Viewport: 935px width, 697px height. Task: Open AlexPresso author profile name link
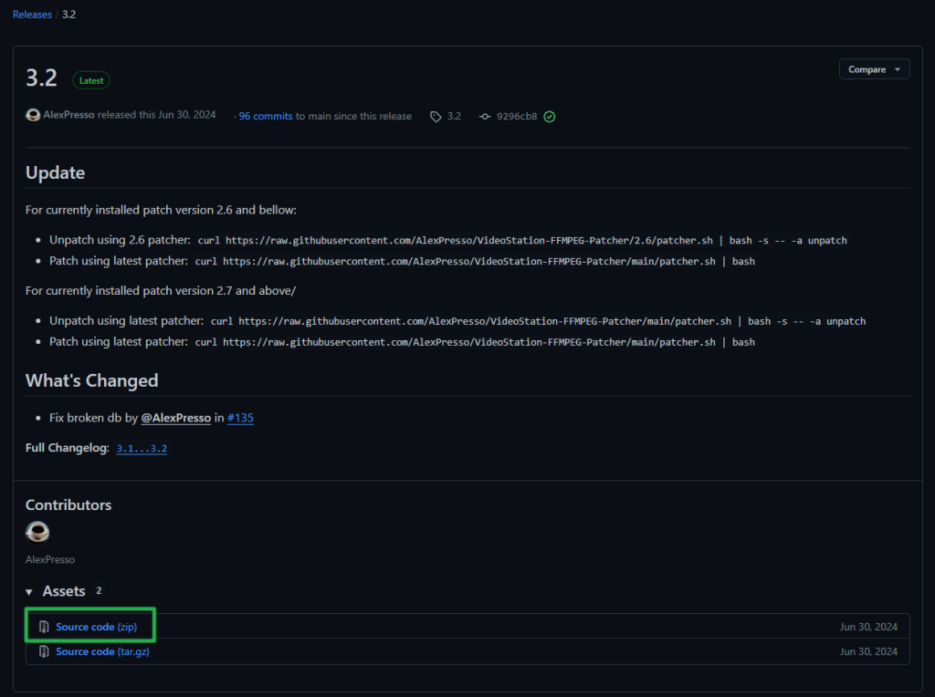click(x=68, y=116)
